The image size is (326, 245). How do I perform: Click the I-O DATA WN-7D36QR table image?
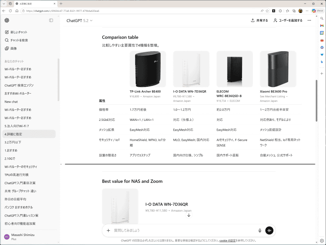[x=191, y=69]
